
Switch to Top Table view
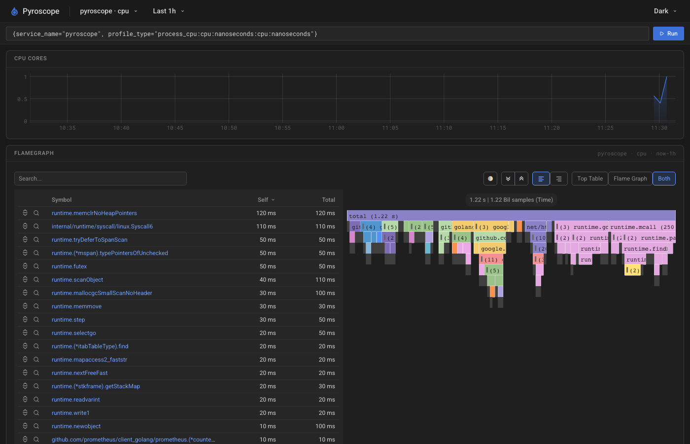[590, 179]
